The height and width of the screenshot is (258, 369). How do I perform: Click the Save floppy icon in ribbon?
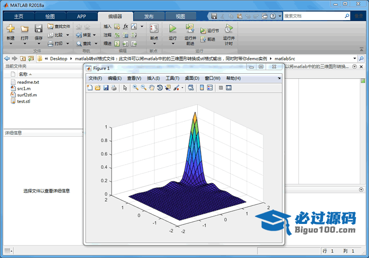coord(38,28)
